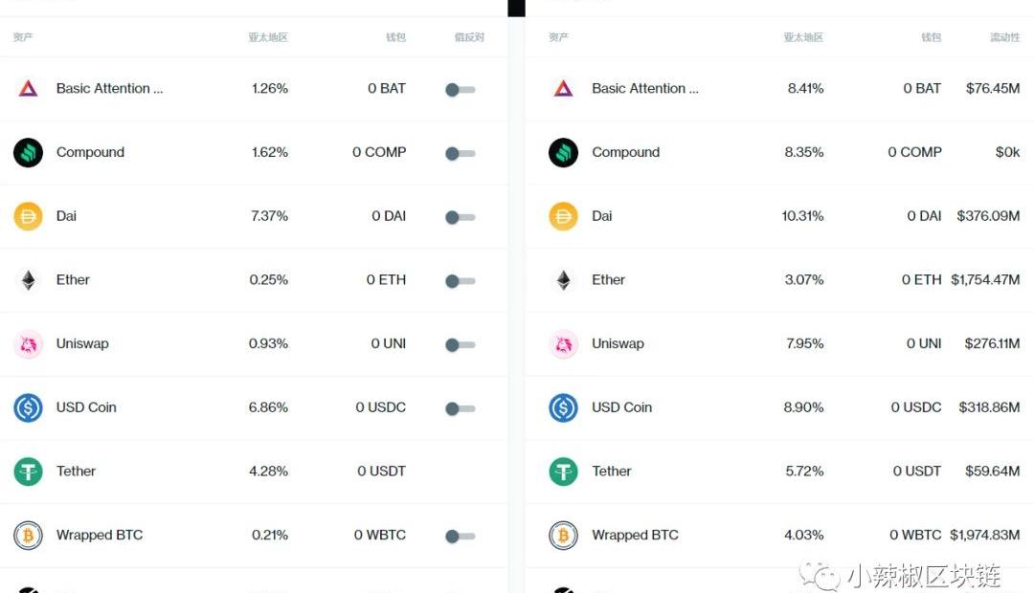The image size is (1034, 593).
Task: Toggle USD Coin collateral switch
Action: click(x=461, y=408)
